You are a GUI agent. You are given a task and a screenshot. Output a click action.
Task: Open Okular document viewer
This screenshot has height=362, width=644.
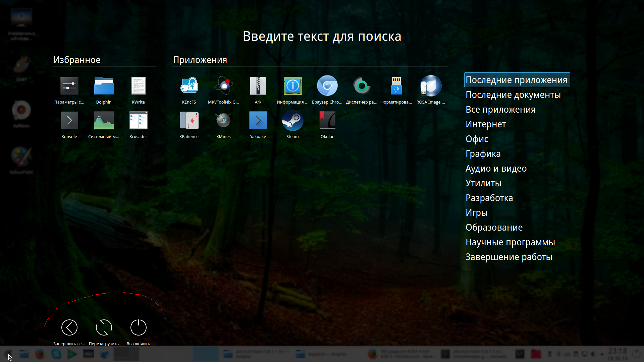tap(327, 121)
